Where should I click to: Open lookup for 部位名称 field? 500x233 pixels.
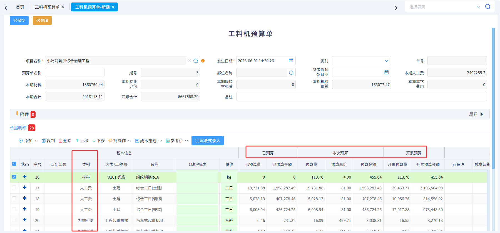291,73
